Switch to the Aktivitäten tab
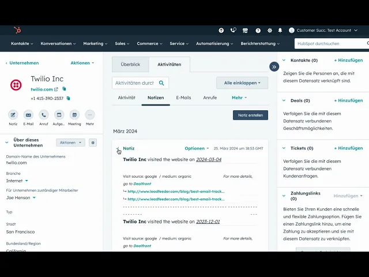369x277 pixels. 169,64
